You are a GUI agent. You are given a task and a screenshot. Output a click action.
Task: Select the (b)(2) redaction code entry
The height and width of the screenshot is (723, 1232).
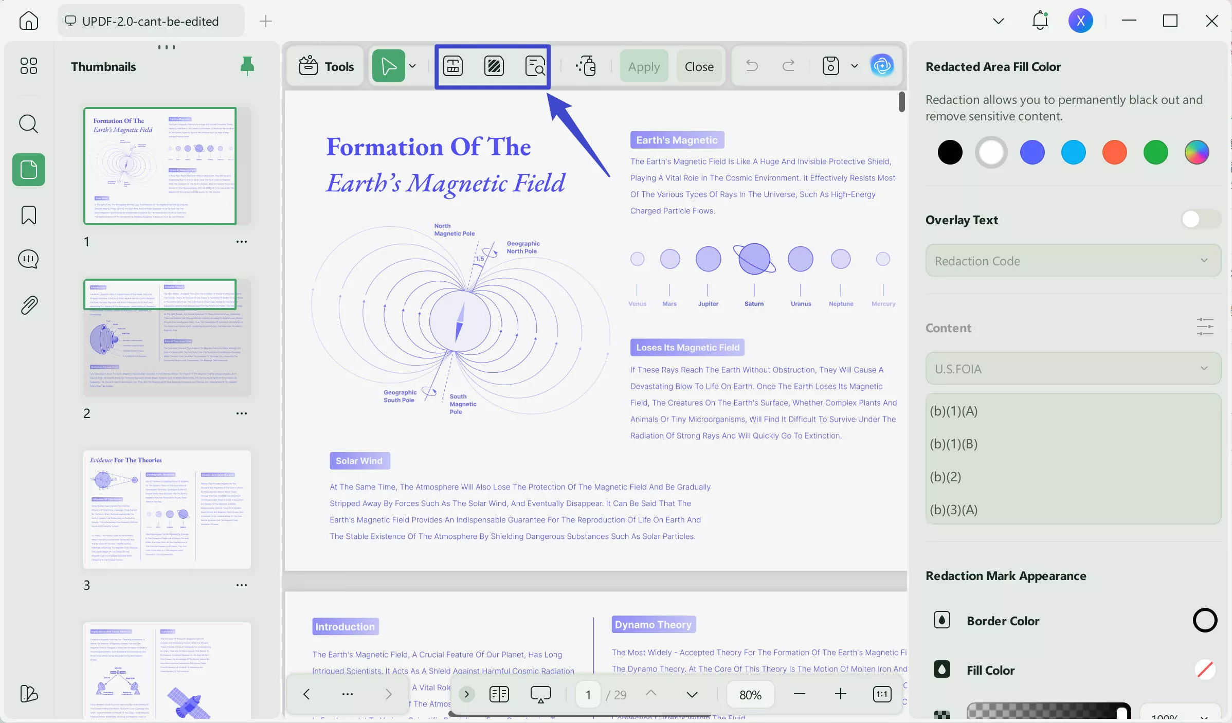pos(946,477)
